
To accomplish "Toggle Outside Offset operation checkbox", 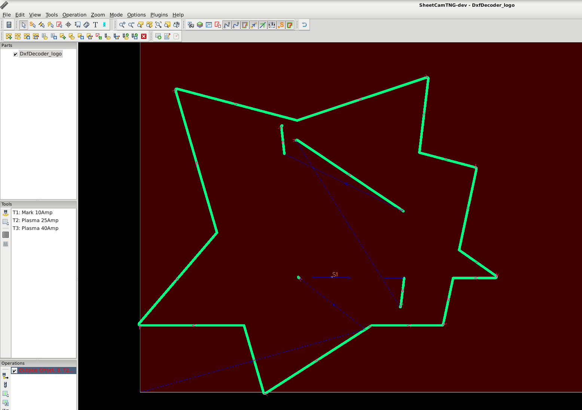I will tap(14, 371).
